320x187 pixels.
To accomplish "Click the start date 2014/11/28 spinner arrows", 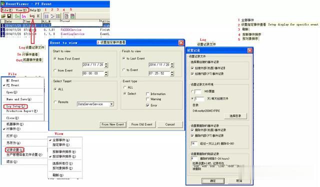I will [x=106, y=65].
